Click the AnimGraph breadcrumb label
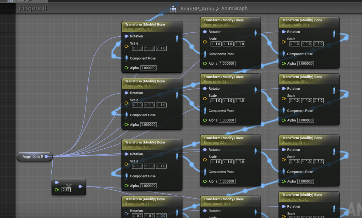 tap(234, 8)
